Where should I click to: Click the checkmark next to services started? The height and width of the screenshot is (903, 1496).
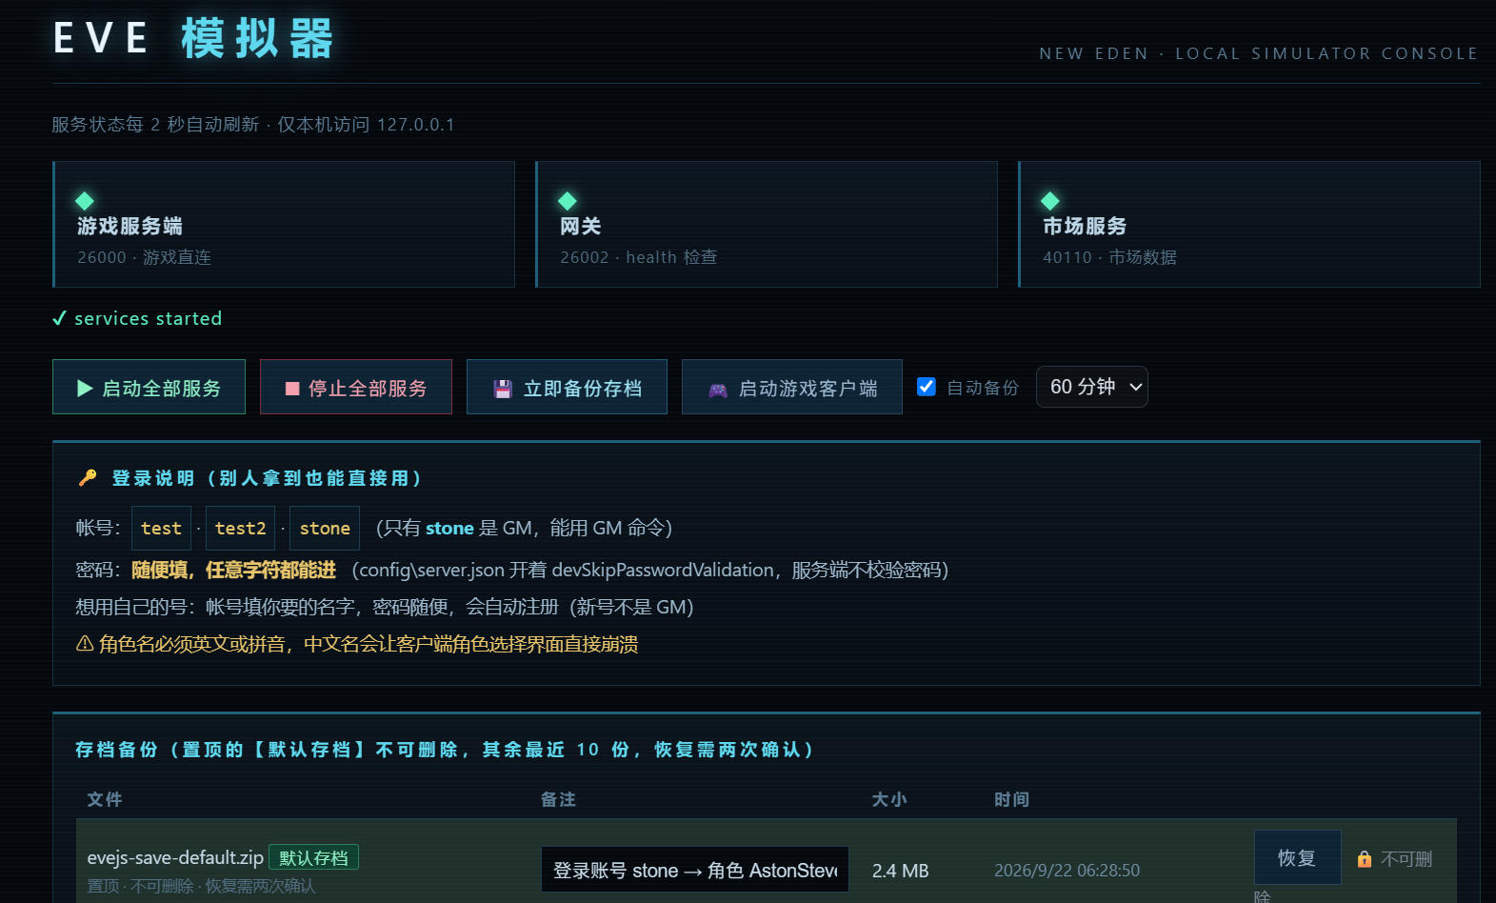tap(59, 318)
